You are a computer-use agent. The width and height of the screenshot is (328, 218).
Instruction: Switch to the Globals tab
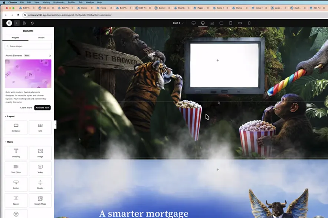coord(41,37)
